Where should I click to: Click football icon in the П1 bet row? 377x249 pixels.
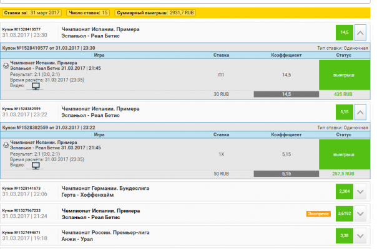click(6, 66)
